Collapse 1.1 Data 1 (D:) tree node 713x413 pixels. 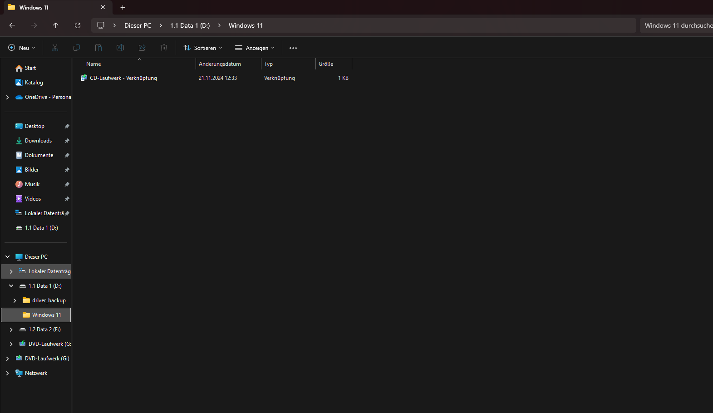pos(11,286)
